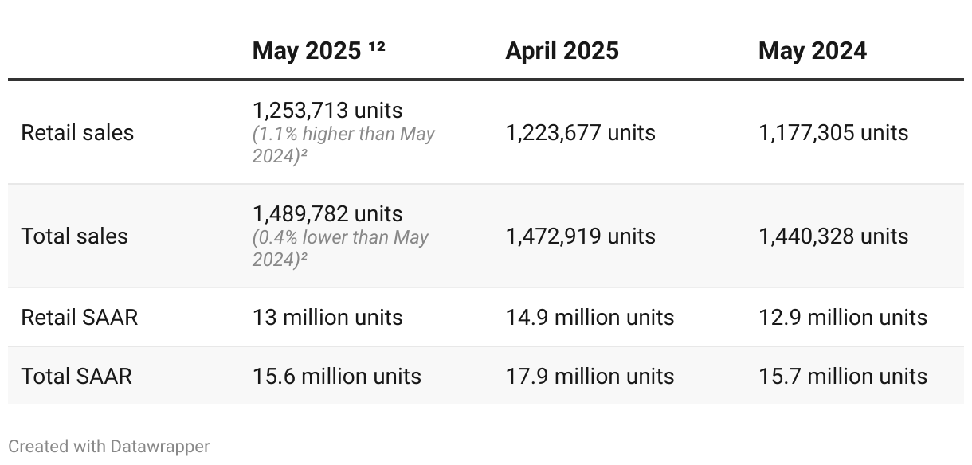The height and width of the screenshot is (465, 972).
Task: Click the 14.9 million units cell
Action: point(590,317)
